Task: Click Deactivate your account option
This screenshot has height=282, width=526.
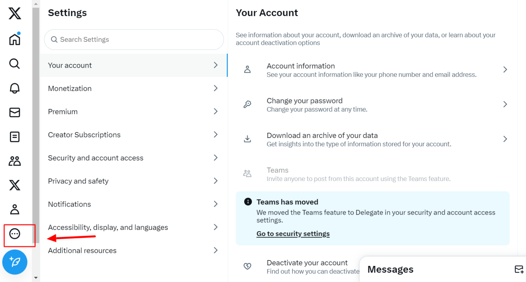Action: click(307, 263)
